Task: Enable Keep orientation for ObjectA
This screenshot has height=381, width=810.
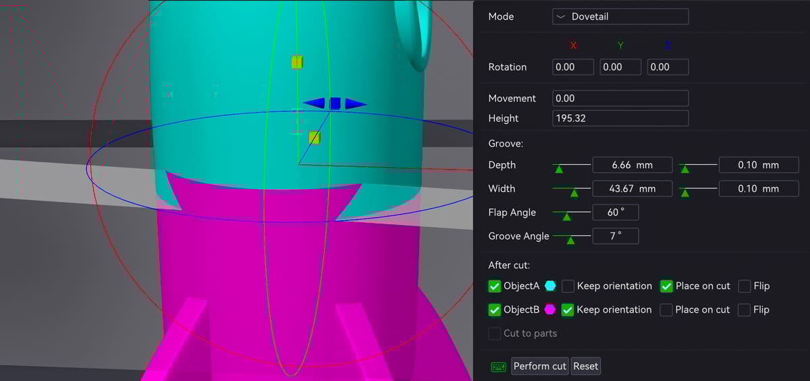Action: [568, 286]
